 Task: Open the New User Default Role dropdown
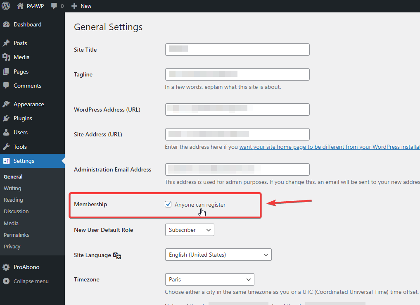coord(190,230)
